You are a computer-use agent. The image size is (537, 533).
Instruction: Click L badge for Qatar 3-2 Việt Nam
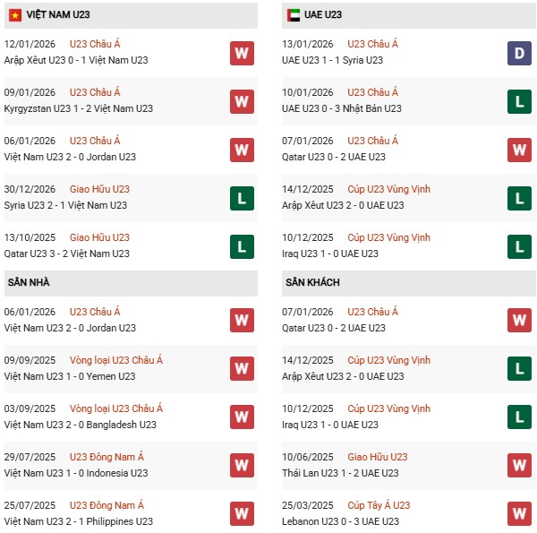click(x=242, y=246)
